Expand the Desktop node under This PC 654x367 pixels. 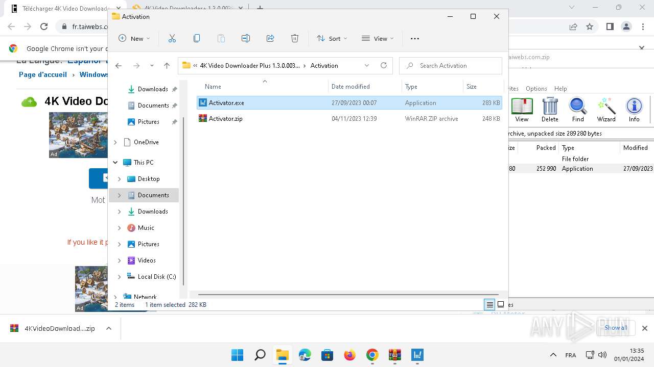(120, 179)
